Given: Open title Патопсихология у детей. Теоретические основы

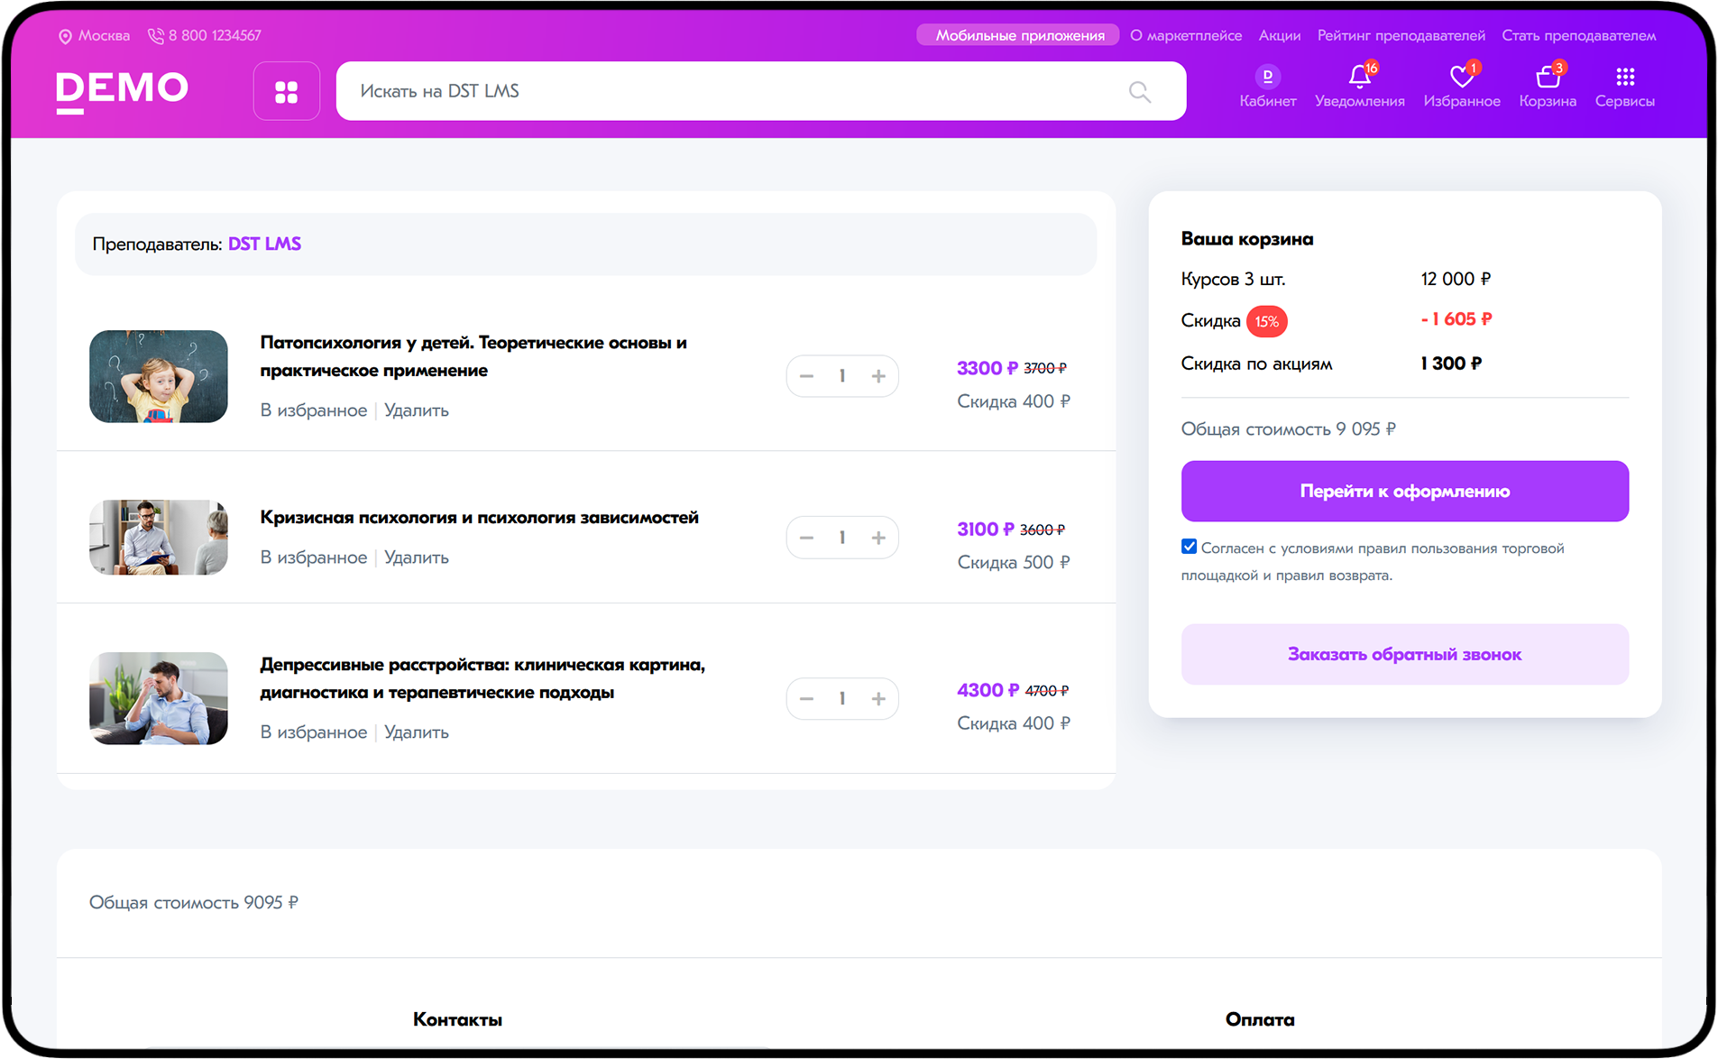Looking at the screenshot, I should click(473, 356).
